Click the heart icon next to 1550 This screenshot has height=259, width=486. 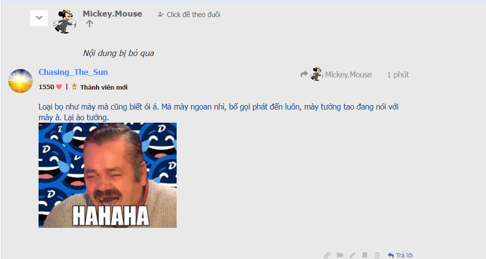59,87
